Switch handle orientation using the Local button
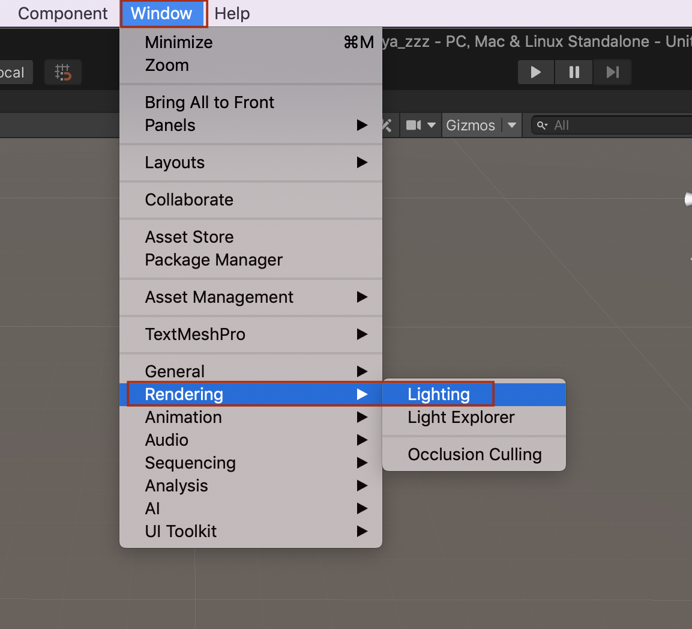Screen dimensions: 692x629 coord(14,72)
